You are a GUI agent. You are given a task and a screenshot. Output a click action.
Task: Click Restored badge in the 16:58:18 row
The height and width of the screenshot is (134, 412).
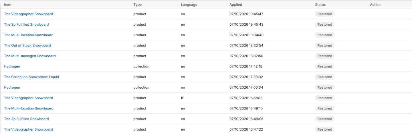tap(325, 98)
